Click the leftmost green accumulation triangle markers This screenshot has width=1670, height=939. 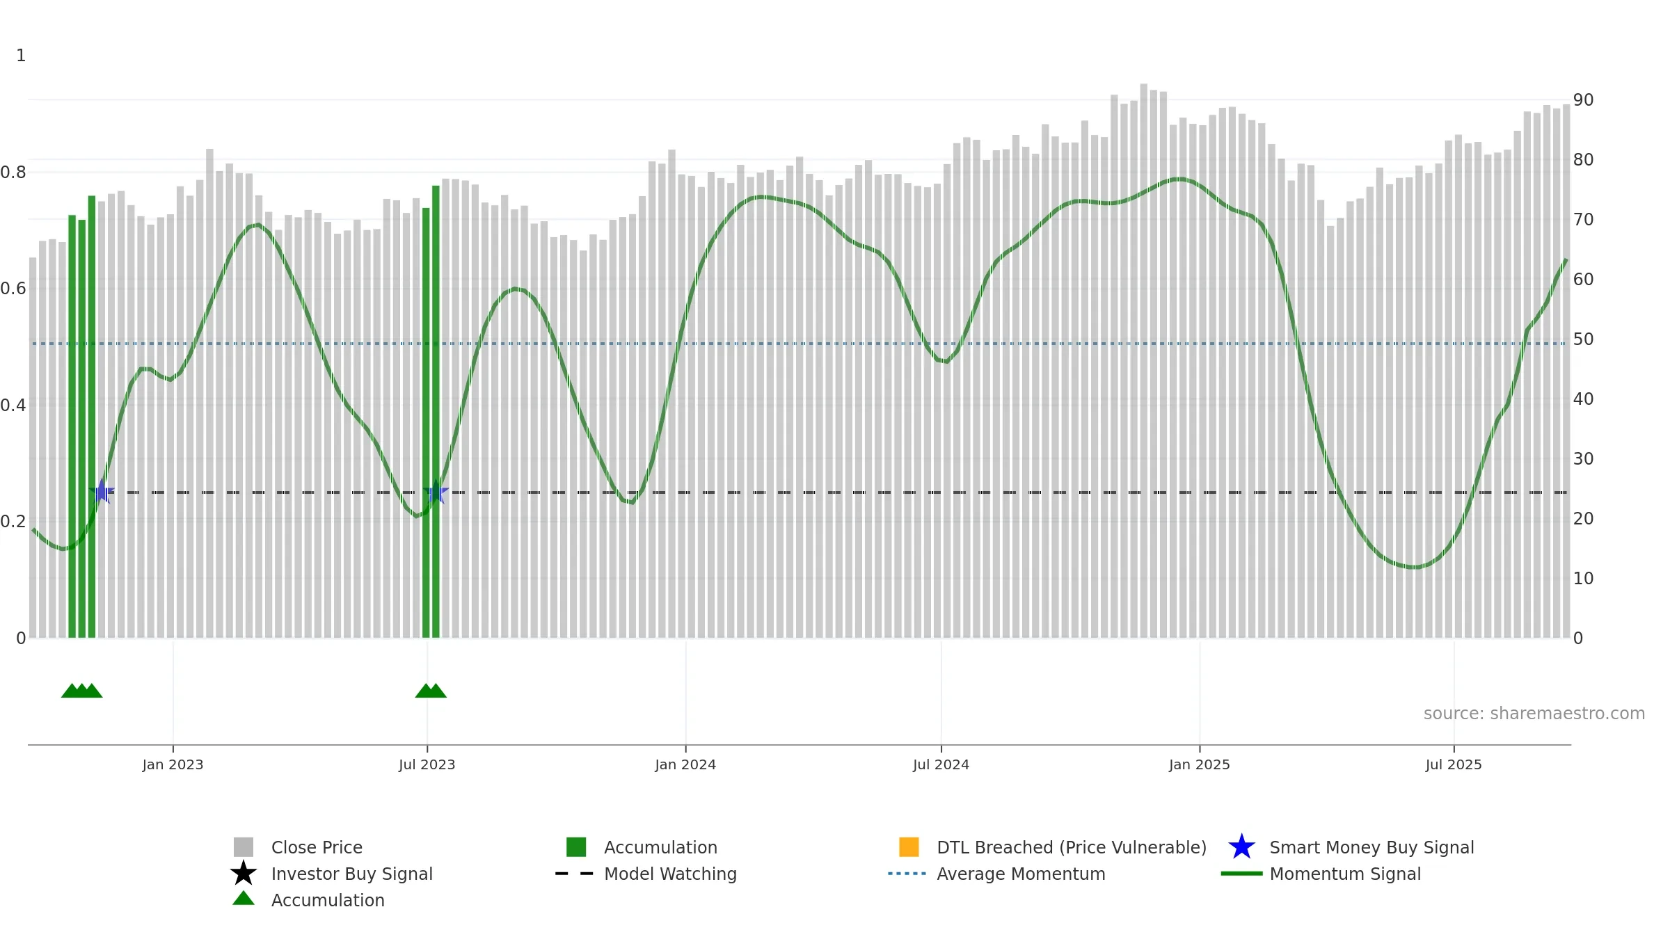click(x=82, y=691)
